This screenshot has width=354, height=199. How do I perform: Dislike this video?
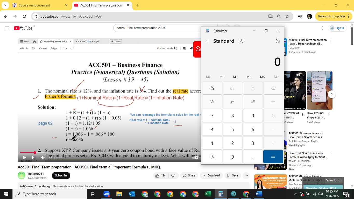click(173, 175)
